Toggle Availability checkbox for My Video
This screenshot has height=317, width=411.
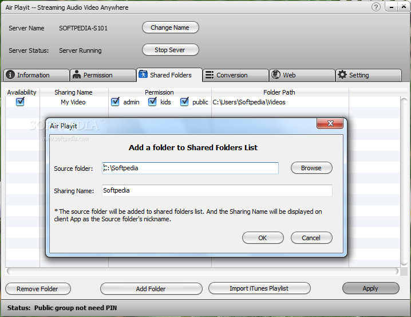click(20, 101)
